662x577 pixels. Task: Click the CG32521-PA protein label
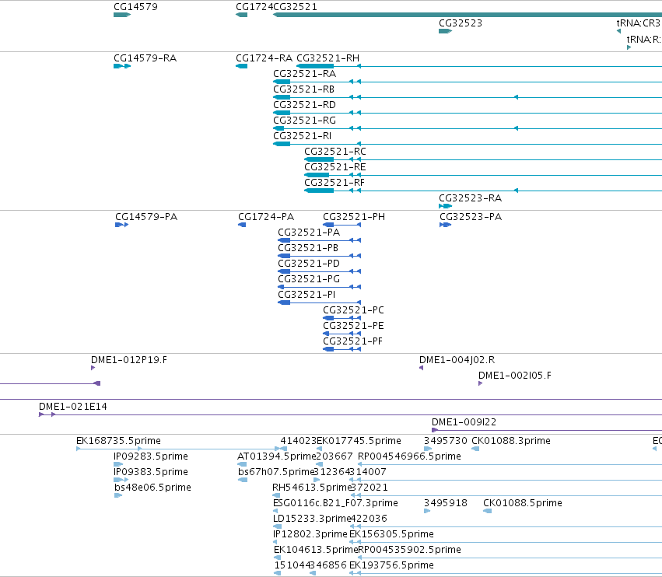coord(309,233)
